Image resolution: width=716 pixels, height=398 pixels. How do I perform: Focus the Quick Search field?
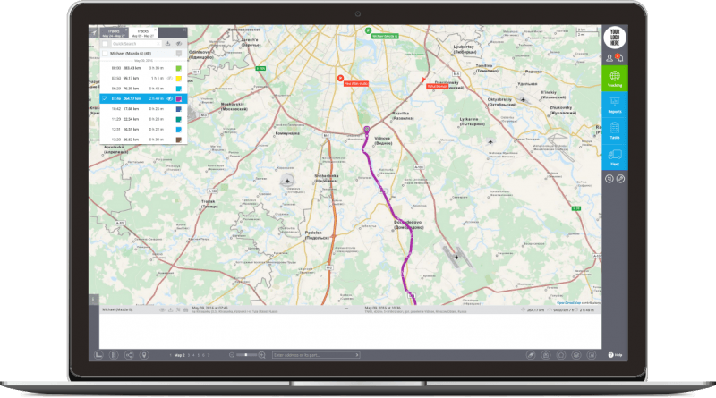coord(137,44)
